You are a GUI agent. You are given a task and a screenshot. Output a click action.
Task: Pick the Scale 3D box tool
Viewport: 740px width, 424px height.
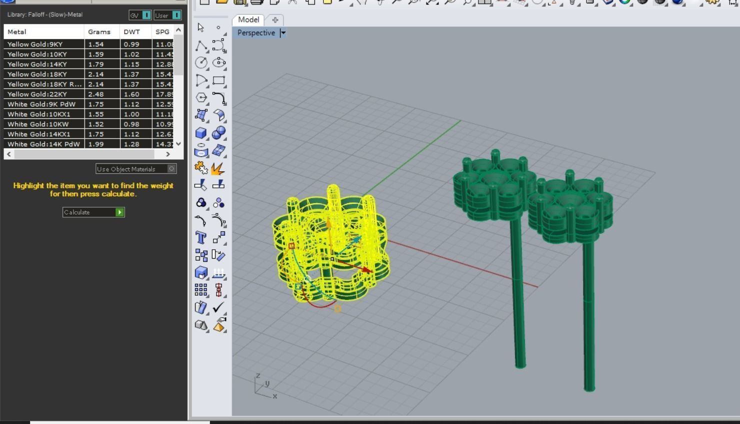tap(201, 273)
